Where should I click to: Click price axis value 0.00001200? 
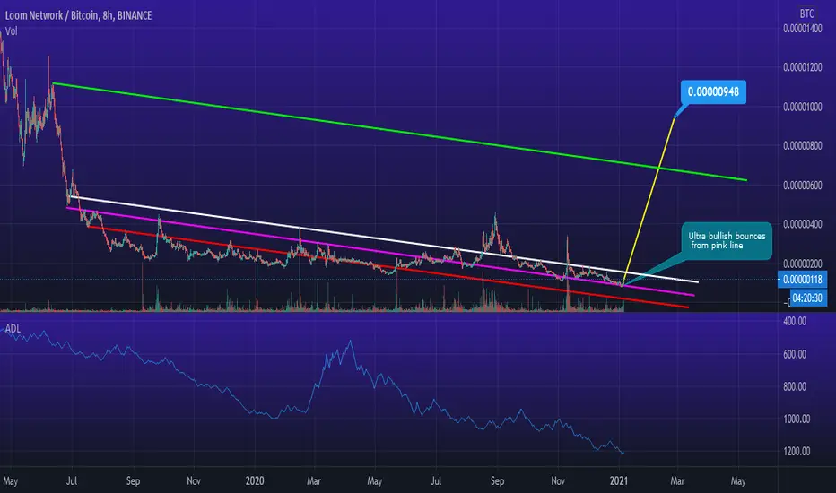(803, 68)
